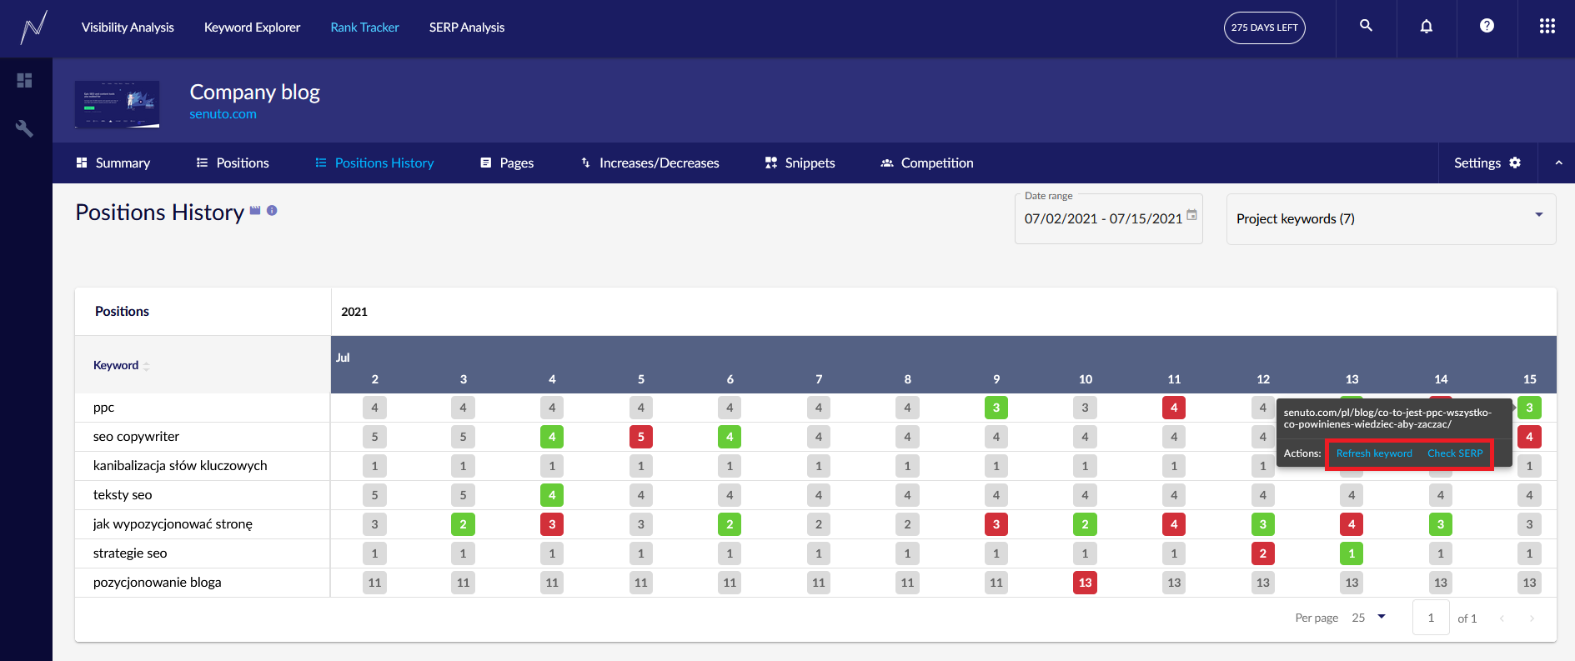
Task: Open the notifications bell
Action: 1427,27
